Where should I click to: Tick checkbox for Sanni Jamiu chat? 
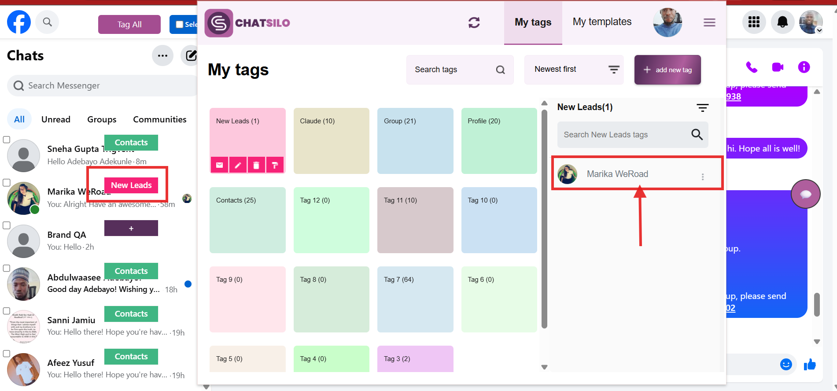pyautogui.click(x=7, y=311)
